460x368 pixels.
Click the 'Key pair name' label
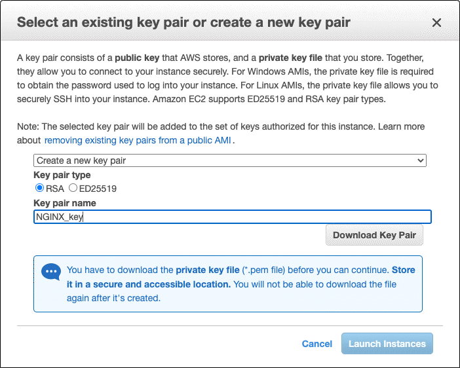pyautogui.click(x=65, y=203)
